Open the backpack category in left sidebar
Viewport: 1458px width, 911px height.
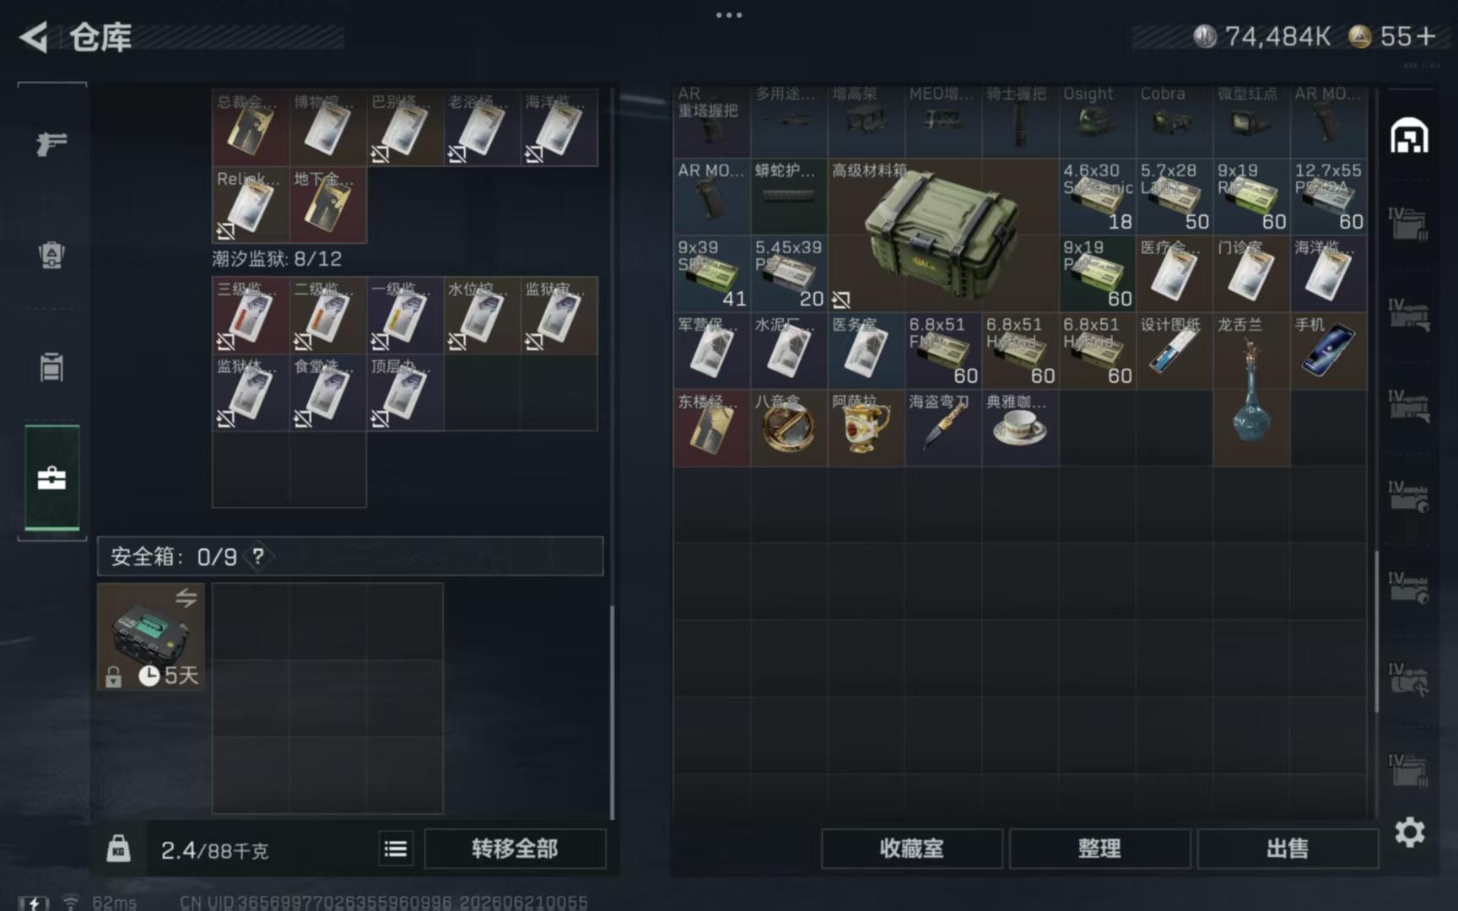[51, 255]
